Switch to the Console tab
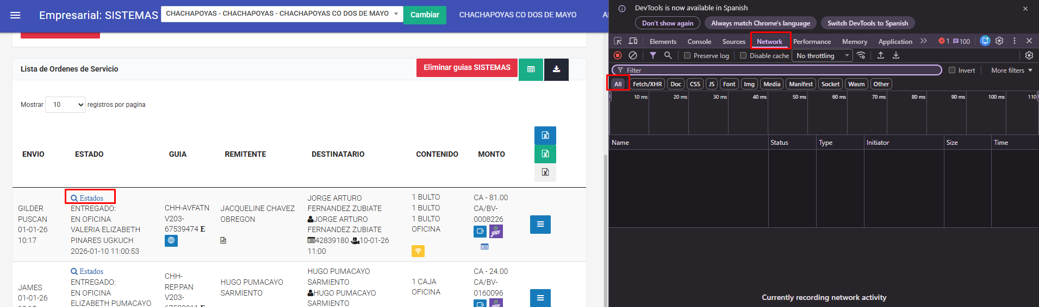 pyautogui.click(x=699, y=42)
